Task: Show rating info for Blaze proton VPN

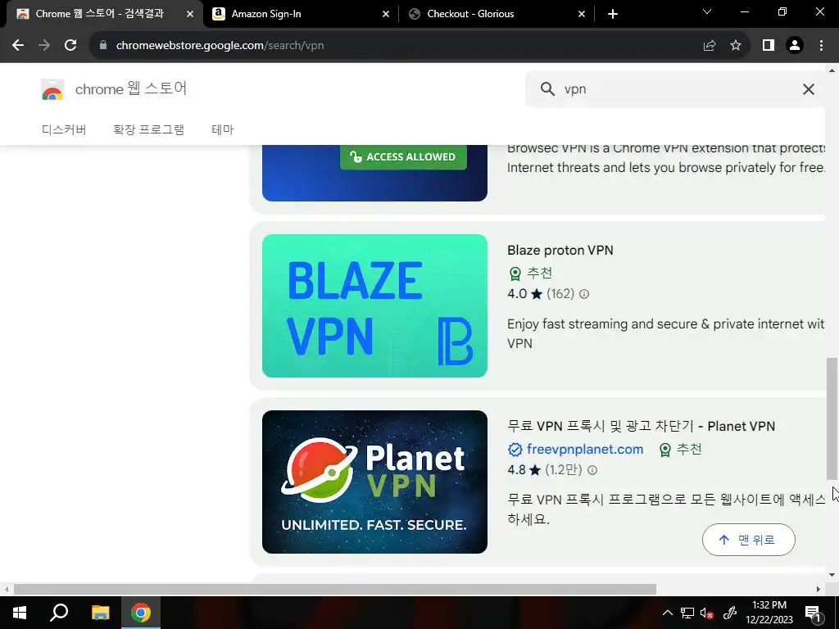Action: (584, 294)
